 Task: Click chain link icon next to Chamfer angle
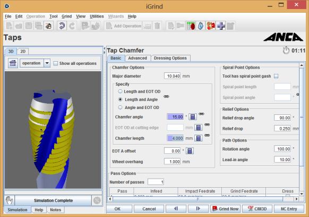coord(201,114)
